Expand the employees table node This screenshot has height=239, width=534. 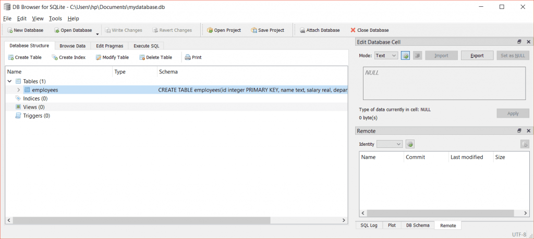coord(19,90)
